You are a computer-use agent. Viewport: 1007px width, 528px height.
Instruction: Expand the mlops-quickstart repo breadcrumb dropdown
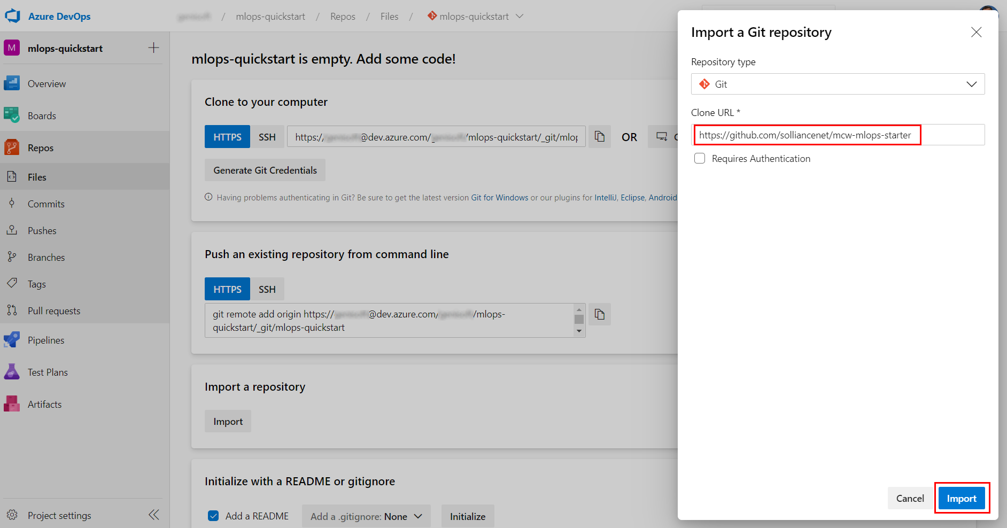point(520,16)
